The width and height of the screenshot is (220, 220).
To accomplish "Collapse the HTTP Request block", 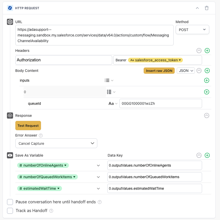I will click(197, 8).
